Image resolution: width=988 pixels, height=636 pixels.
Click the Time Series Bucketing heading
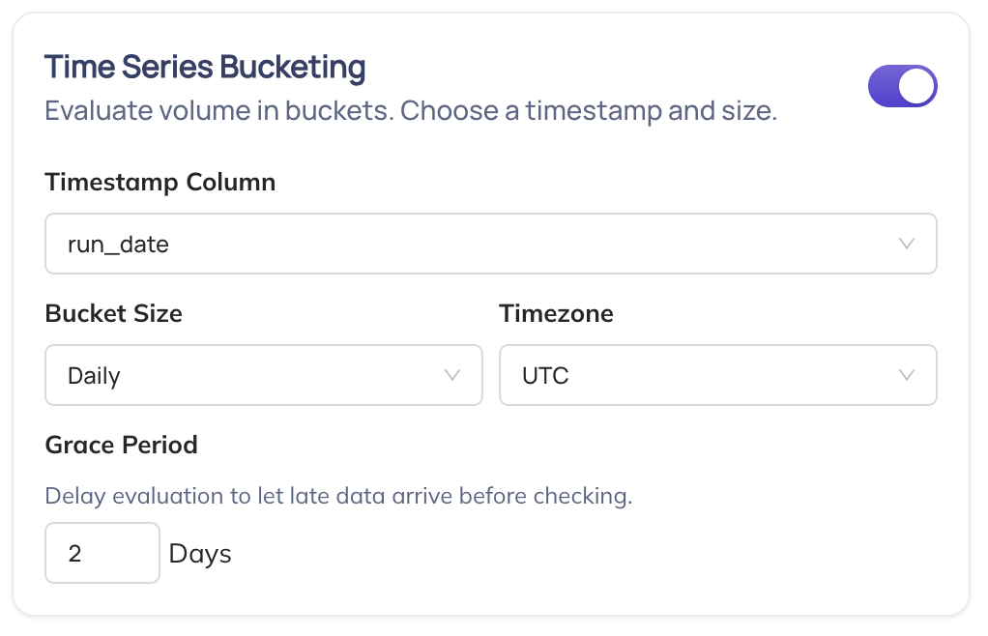205,68
